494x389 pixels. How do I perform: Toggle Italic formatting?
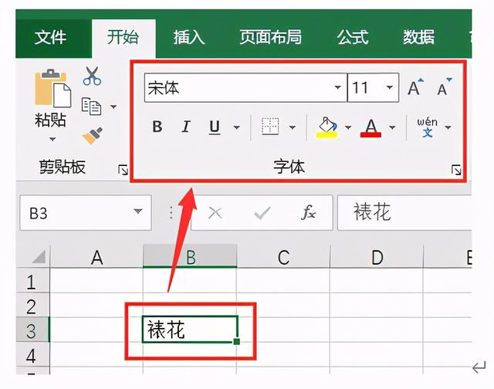186,127
